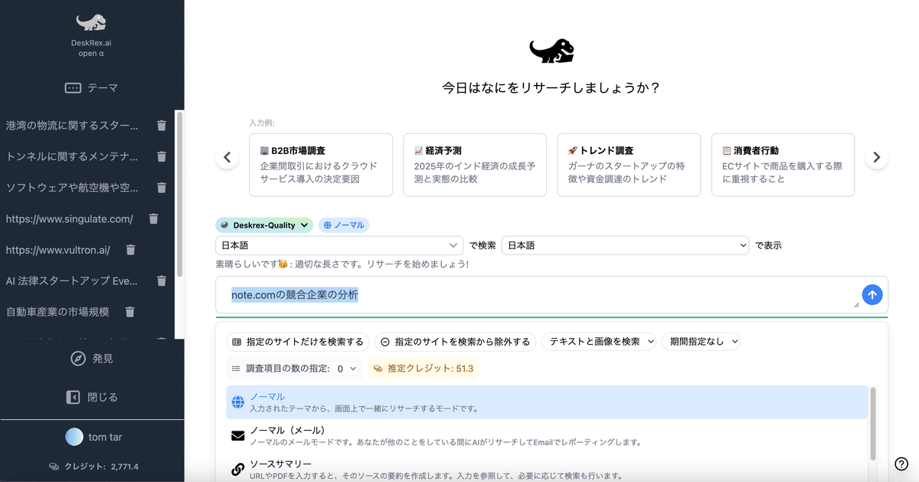The image size is (919, 482).
Task: Click the DeskRex dinosaur logo above the heading
Action: pos(551,51)
